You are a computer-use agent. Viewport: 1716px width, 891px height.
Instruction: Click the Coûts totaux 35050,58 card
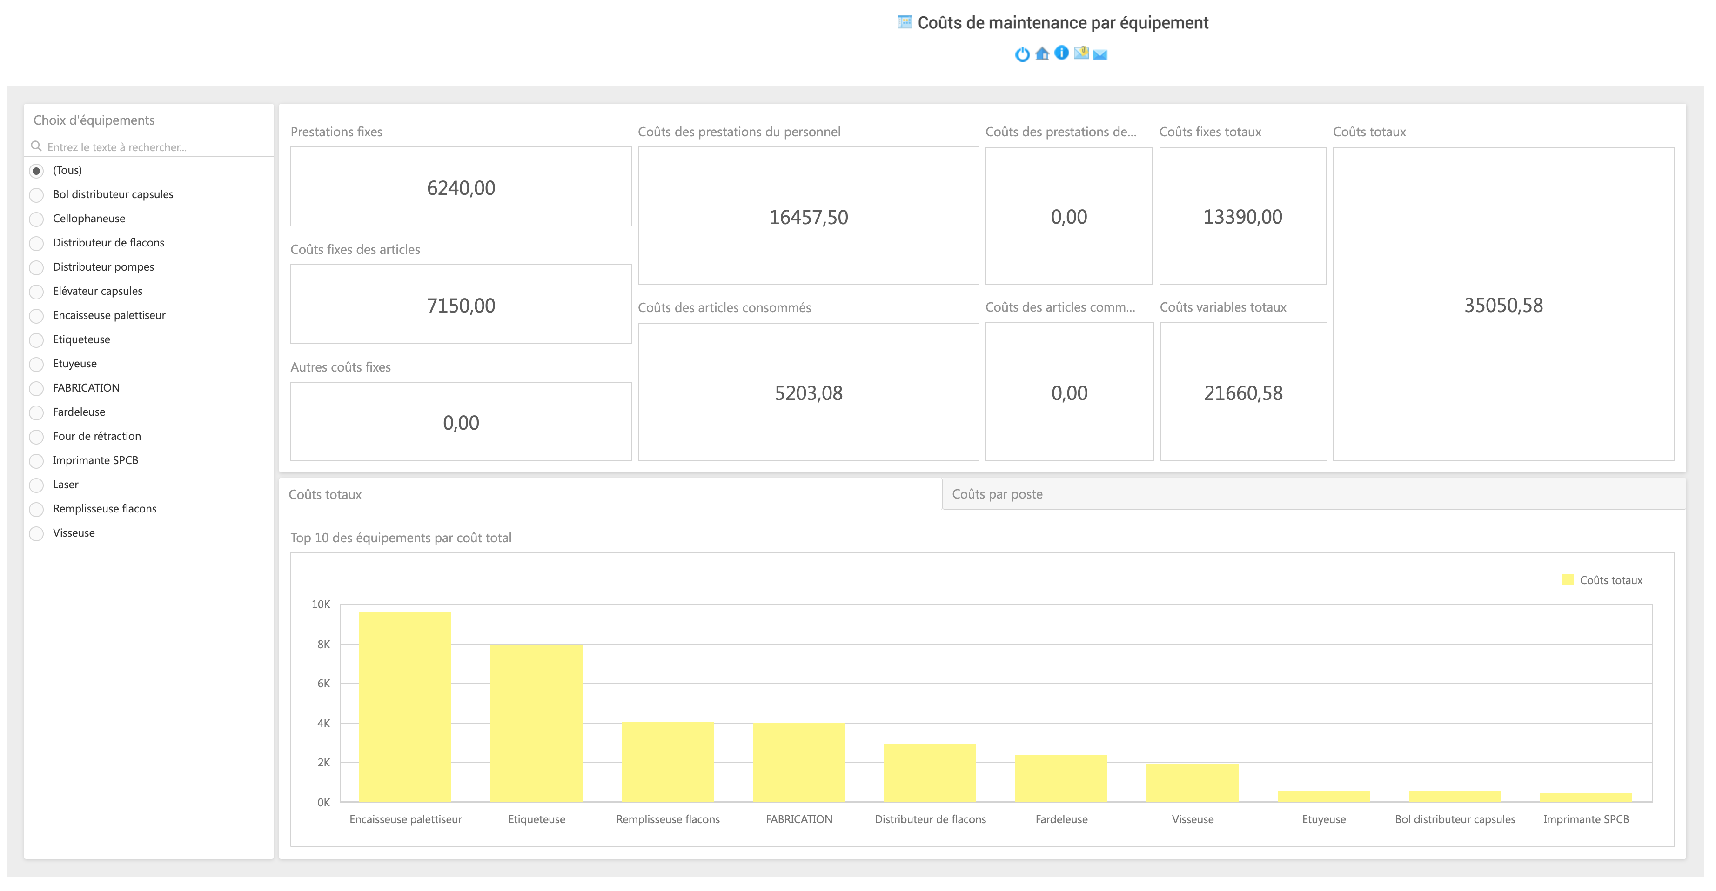(x=1503, y=305)
